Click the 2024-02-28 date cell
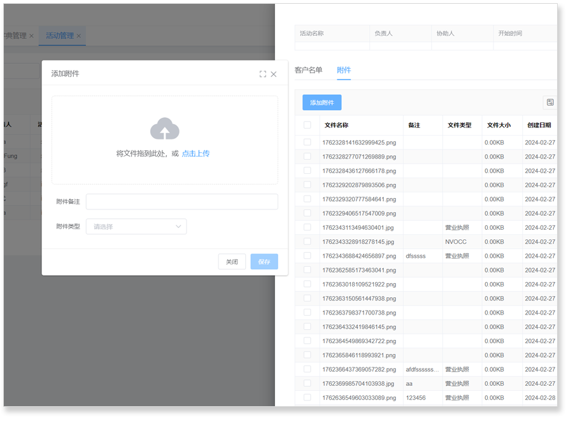Image resolution: width=573 pixels, height=424 pixels. [540, 398]
